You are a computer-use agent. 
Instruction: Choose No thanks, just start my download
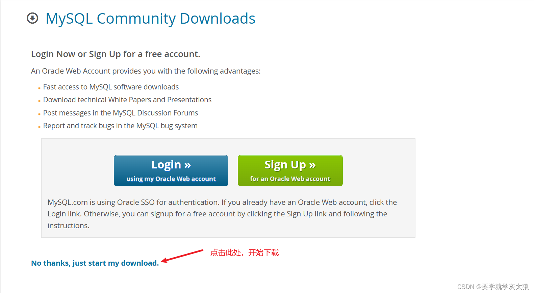tap(95, 263)
